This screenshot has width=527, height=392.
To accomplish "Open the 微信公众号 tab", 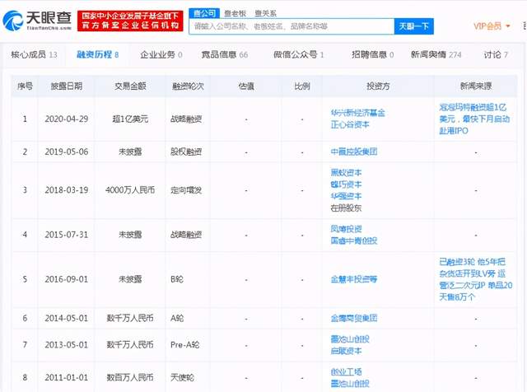I will click(x=298, y=54).
